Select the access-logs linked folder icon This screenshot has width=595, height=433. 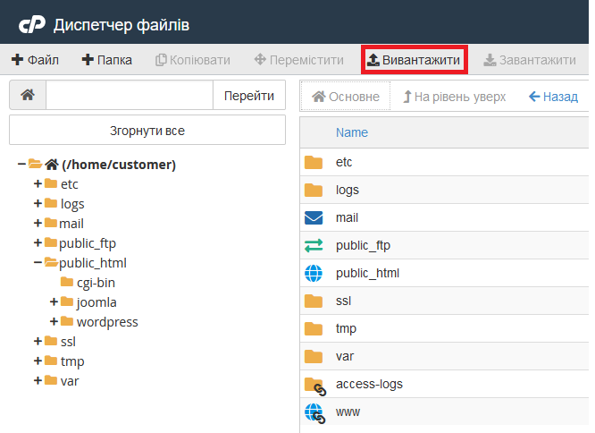pyautogui.click(x=314, y=385)
